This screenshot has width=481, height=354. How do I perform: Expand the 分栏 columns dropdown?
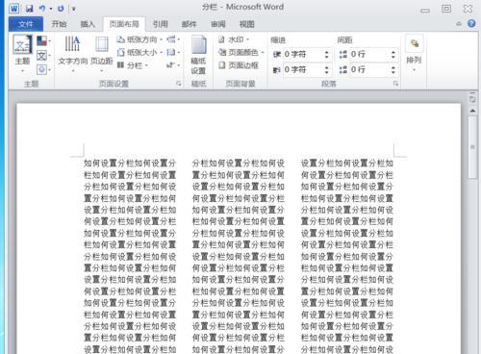click(133, 65)
